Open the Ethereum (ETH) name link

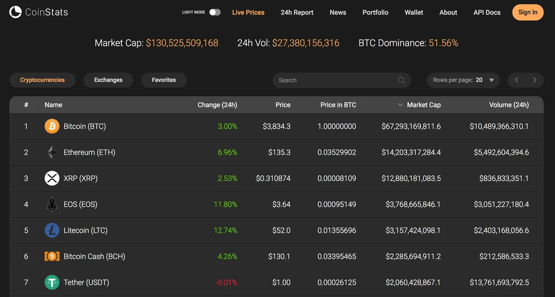coord(89,152)
